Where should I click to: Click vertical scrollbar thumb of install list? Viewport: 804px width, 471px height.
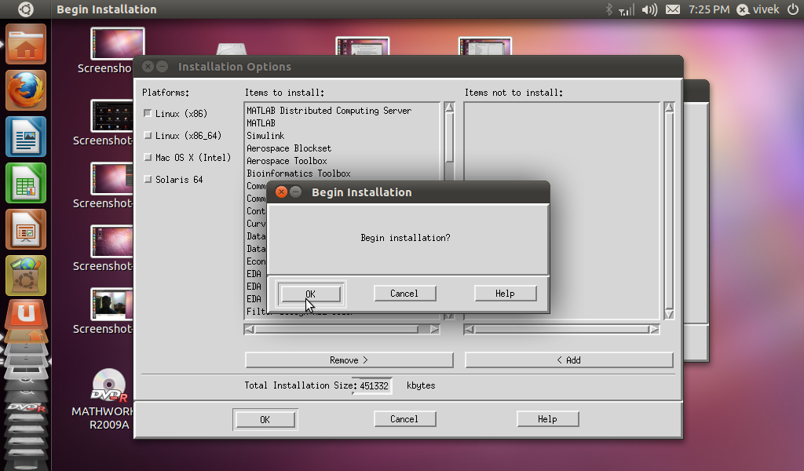click(x=449, y=137)
